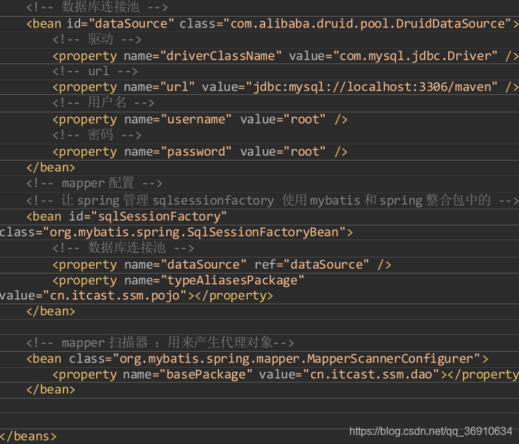The width and height of the screenshot is (519, 444).
Task: Click the typeAliasesPackage property line
Action: (178, 280)
